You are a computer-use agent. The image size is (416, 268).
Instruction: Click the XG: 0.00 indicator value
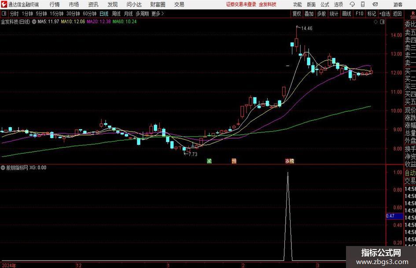pyautogui.click(x=38, y=168)
